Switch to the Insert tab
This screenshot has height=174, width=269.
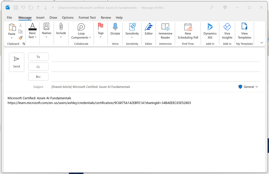click(x=40, y=17)
